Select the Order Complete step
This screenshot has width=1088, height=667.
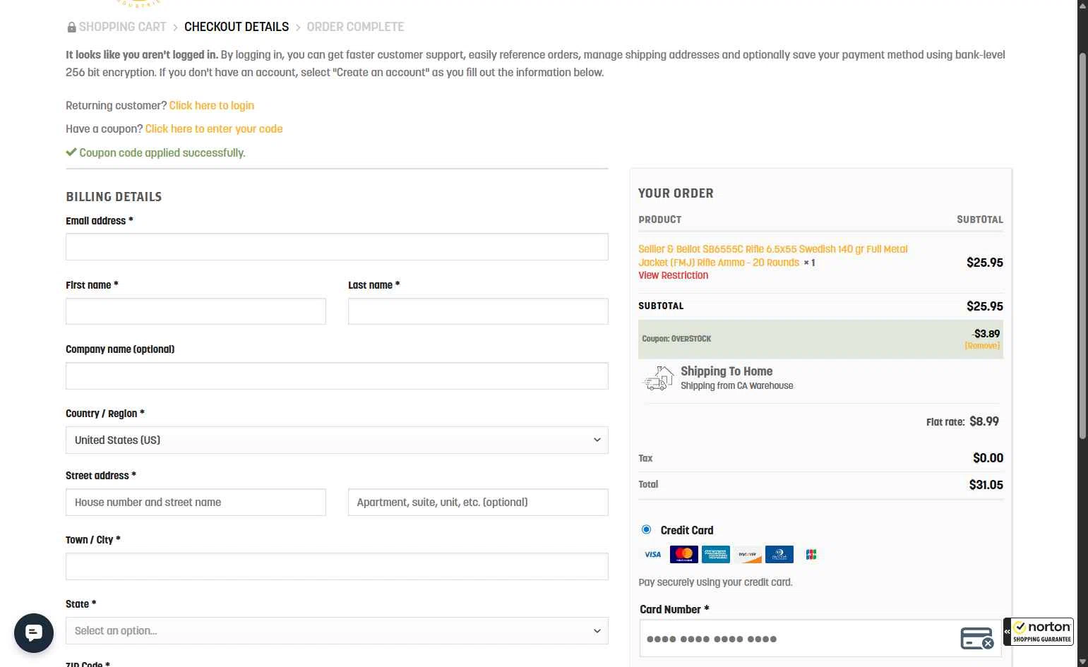pyautogui.click(x=355, y=28)
